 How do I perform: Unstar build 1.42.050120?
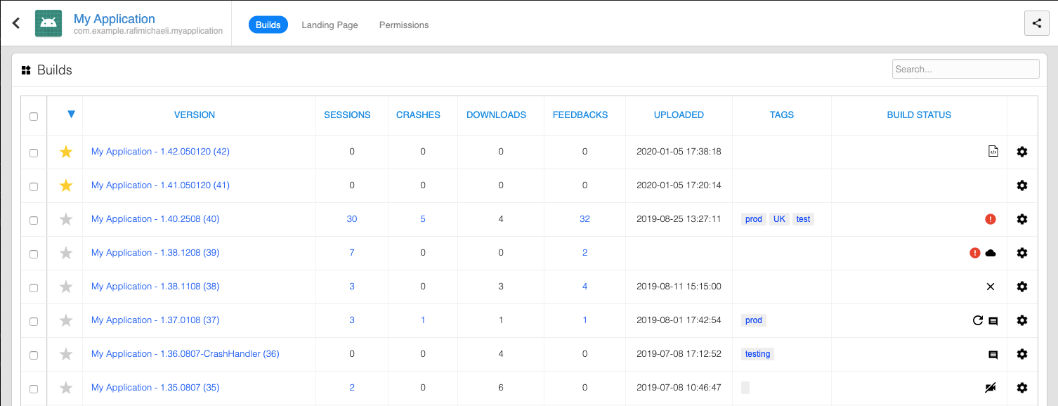pyautogui.click(x=65, y=151)
